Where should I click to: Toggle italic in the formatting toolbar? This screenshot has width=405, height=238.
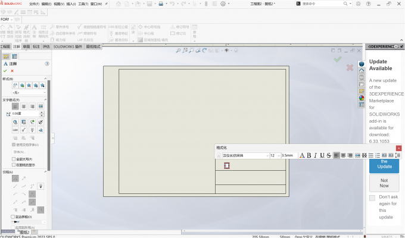point(316,155)
